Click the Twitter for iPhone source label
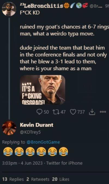Screen dimensions: 109x184 64,163
